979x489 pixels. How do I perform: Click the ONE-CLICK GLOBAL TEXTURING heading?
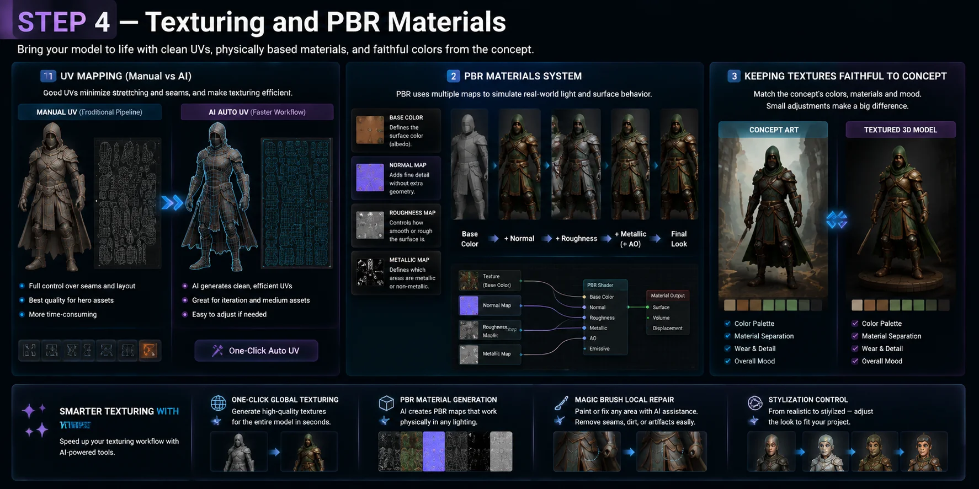click(285, 400)
